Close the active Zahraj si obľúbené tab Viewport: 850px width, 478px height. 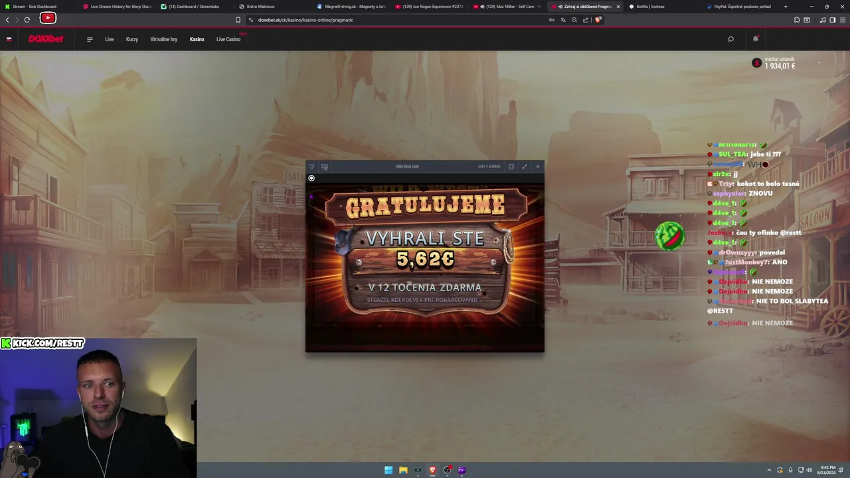pos(618,7)
